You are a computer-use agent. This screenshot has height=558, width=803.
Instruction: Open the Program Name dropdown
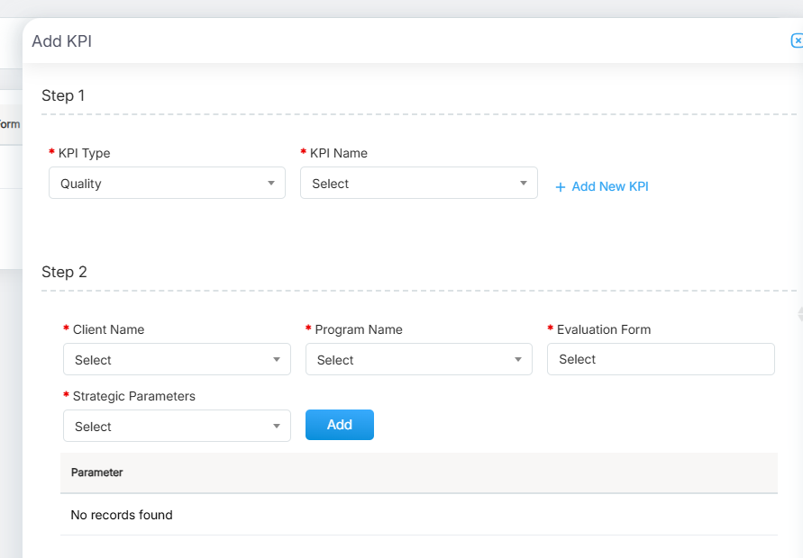418,360
